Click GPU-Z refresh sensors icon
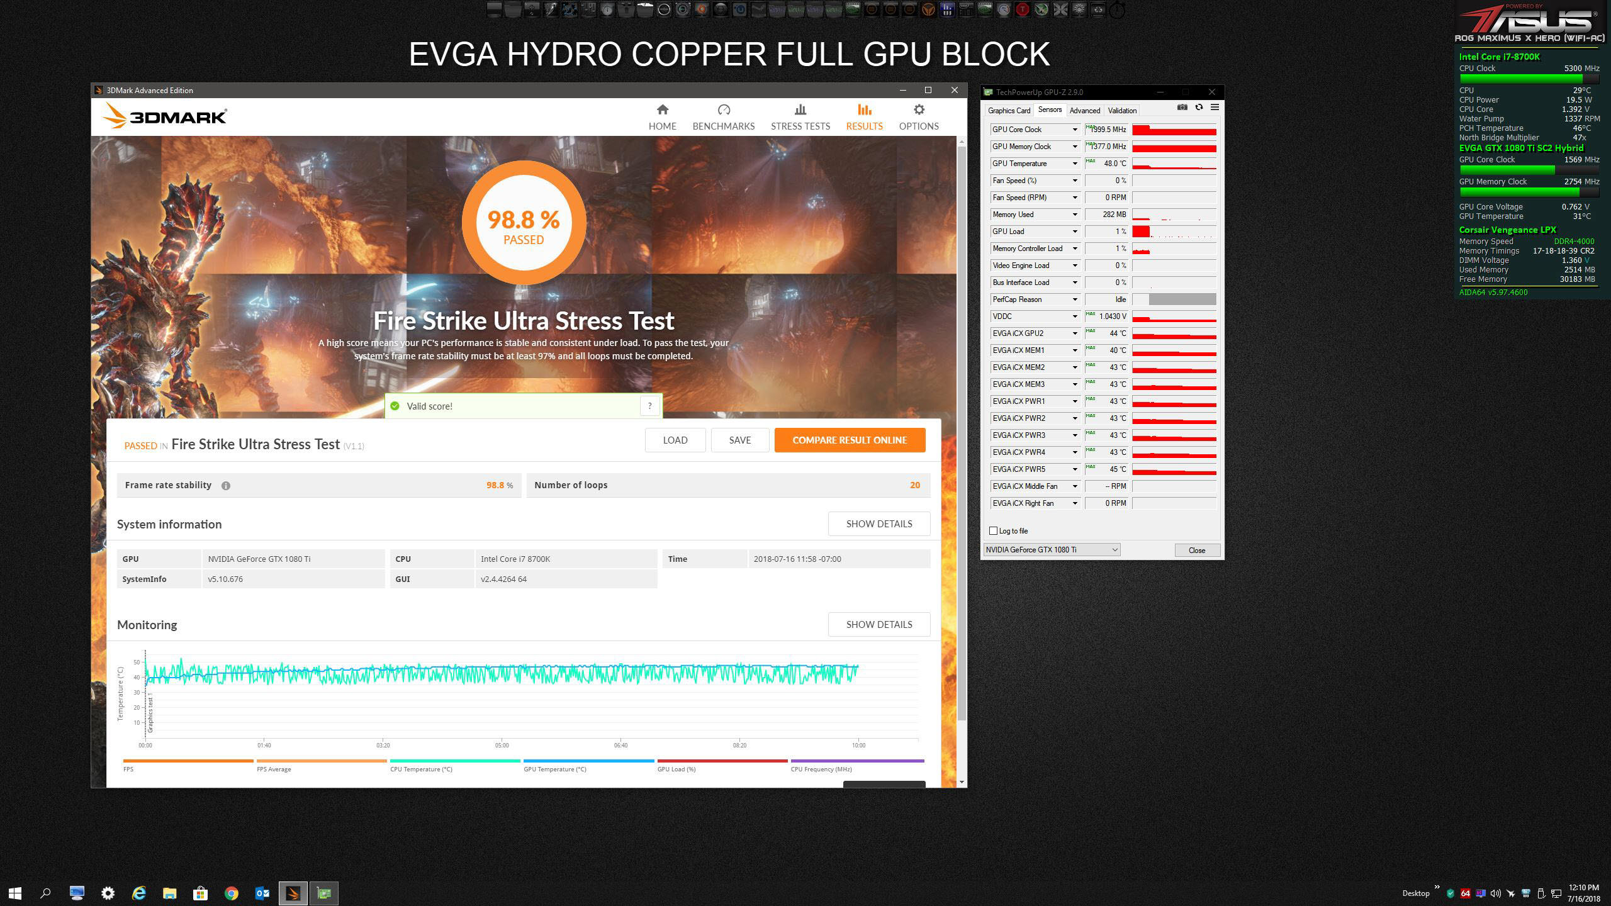This screenshot has height=906, width=1611. (1199, 108)
